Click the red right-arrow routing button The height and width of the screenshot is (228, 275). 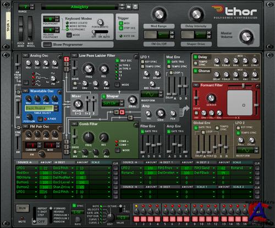(122, 112)
